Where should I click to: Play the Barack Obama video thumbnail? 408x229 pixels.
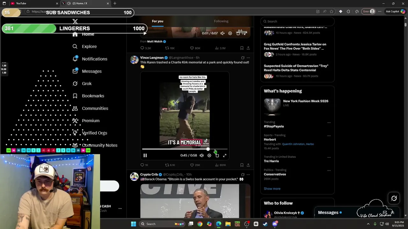pyautogui.click(x=195, y=201)
